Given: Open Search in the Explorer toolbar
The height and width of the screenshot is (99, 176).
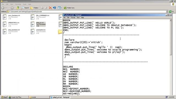Looking at the screenshot, I should 25,8.
